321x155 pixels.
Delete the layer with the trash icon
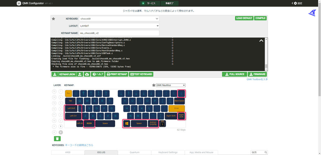57,138
